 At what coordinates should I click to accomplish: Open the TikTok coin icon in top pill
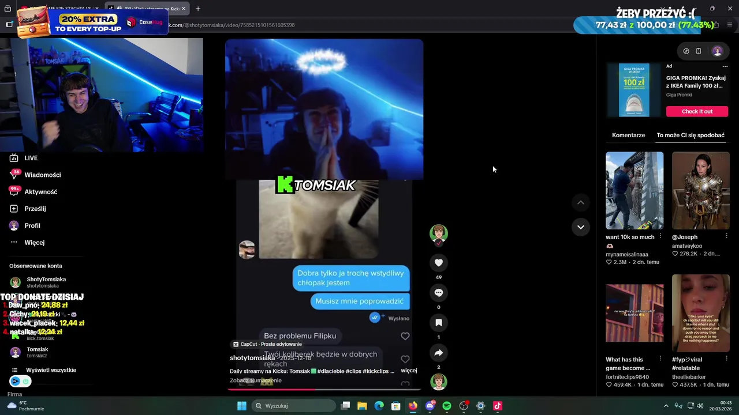point(686,51)
